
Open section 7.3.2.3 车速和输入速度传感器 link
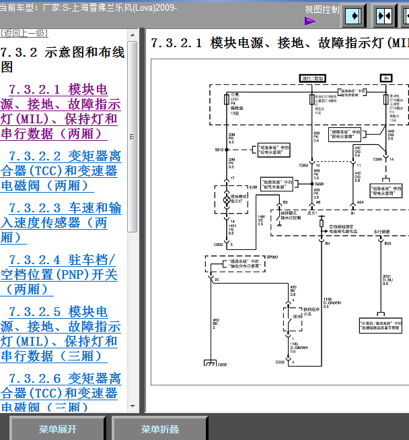(61, 223)
